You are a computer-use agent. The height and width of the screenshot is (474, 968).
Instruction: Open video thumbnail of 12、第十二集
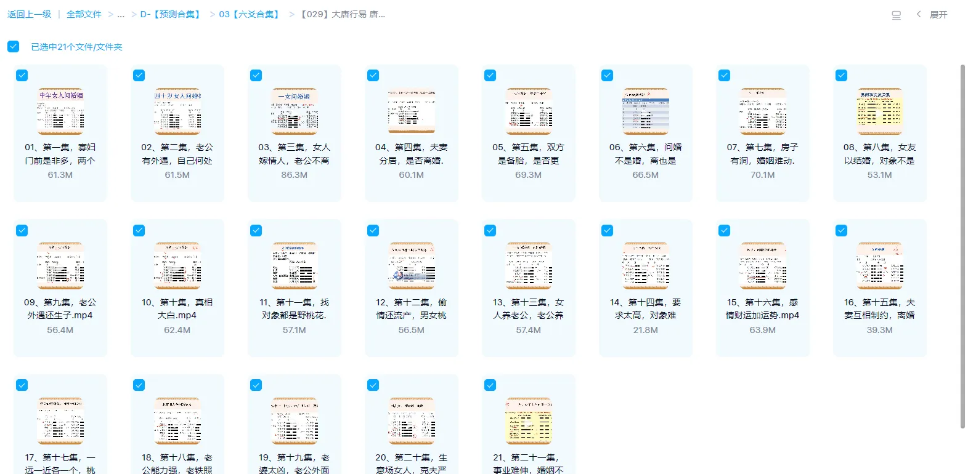[x=412, y=266]
